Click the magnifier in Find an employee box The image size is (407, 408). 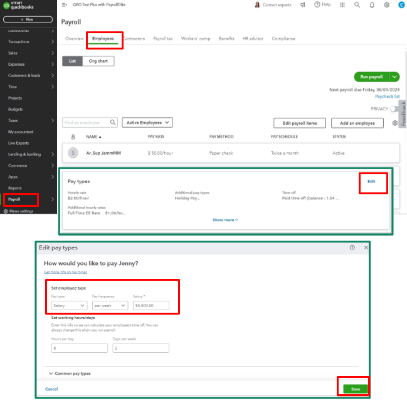pos(113,122)
